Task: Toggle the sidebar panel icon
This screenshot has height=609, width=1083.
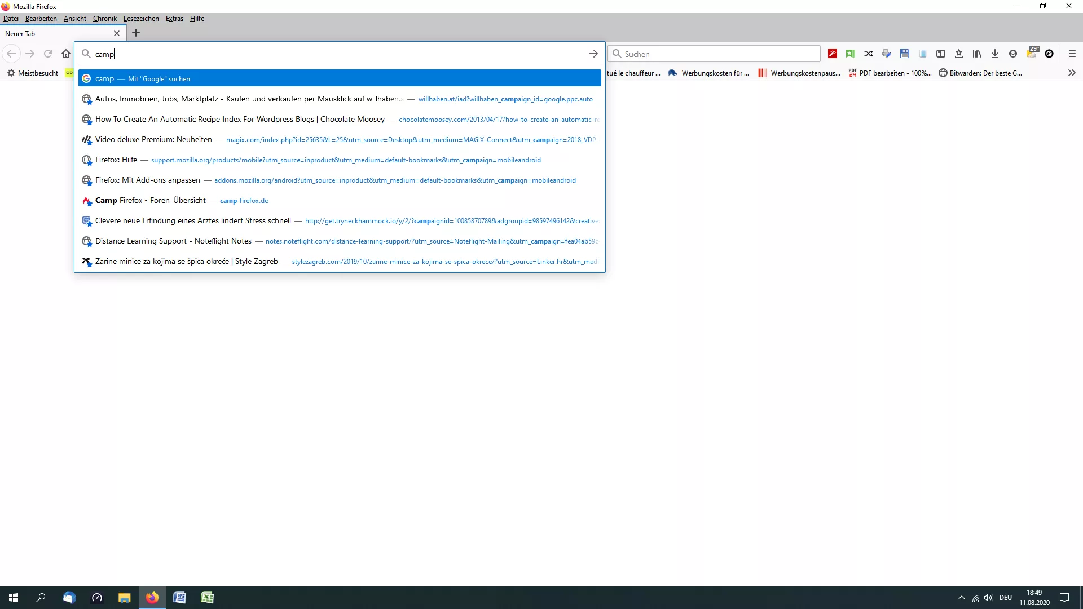Action: [941, 54]
